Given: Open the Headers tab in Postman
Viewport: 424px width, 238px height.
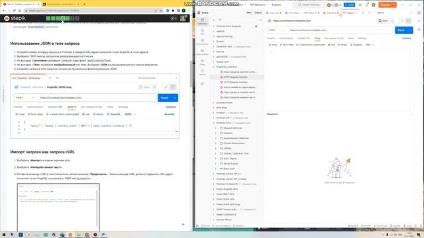Looking at the screenshot, I should click(303, 38).
